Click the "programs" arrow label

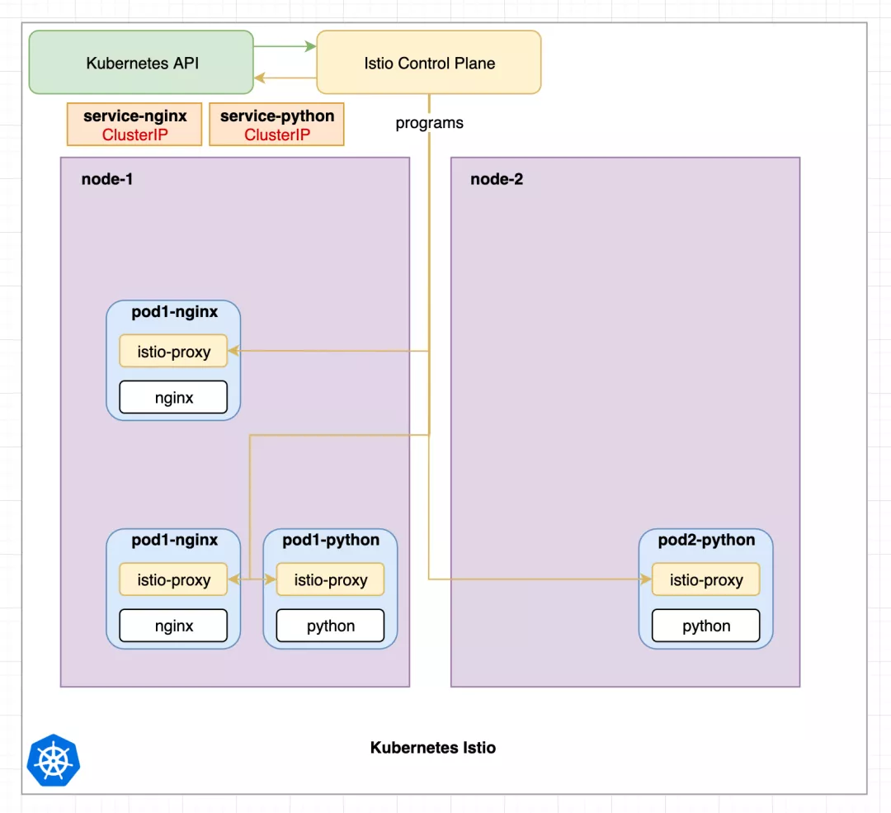pos(429,123)
